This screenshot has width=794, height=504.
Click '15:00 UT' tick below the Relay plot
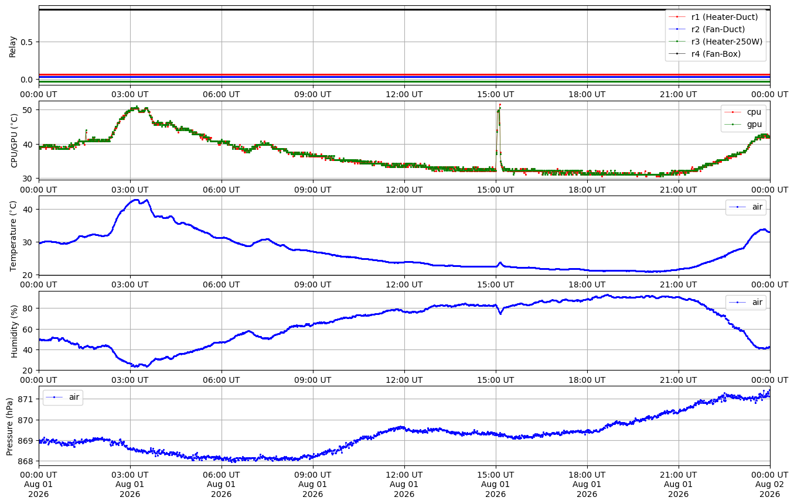coord(496,94)
